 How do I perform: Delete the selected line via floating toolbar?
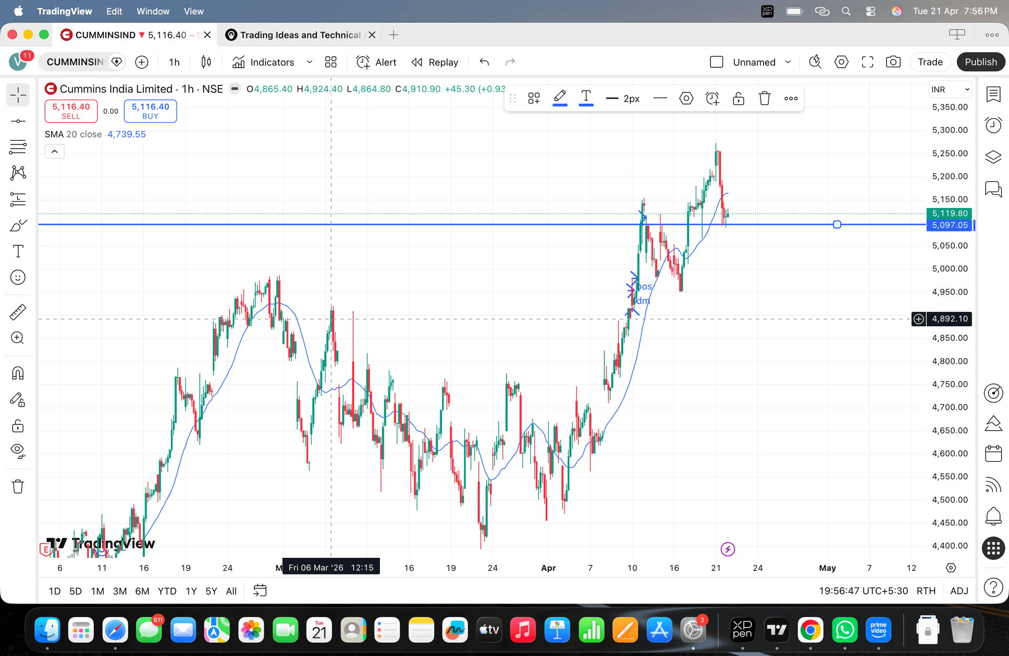pos(765,98)
